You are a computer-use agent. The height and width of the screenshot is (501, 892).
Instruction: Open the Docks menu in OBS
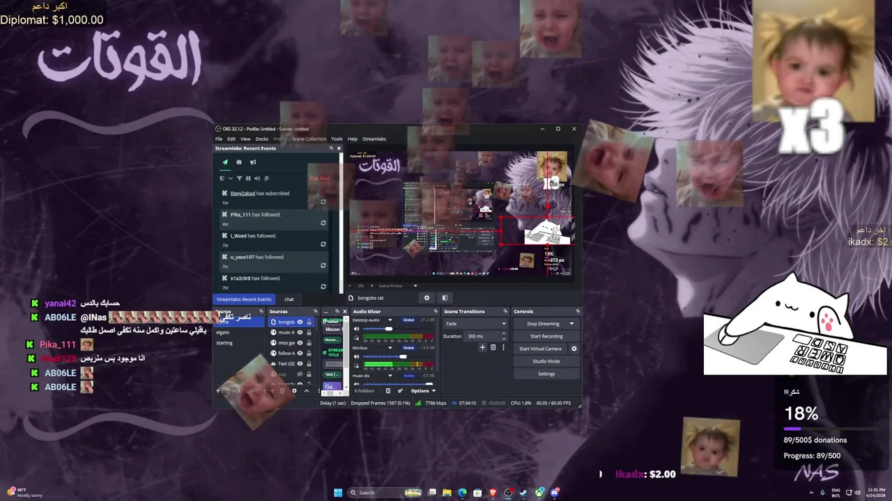262,139
